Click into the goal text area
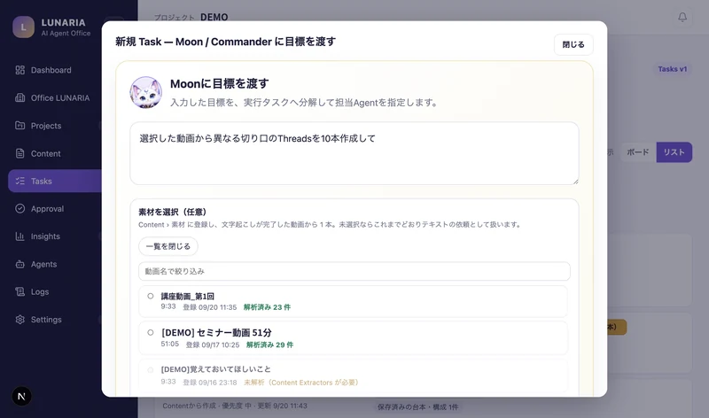 tap(354, 153)
